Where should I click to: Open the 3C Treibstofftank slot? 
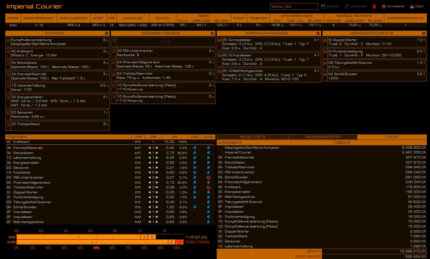tap(57, 126)
